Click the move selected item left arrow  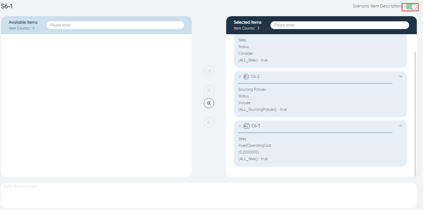pos(209,122)
